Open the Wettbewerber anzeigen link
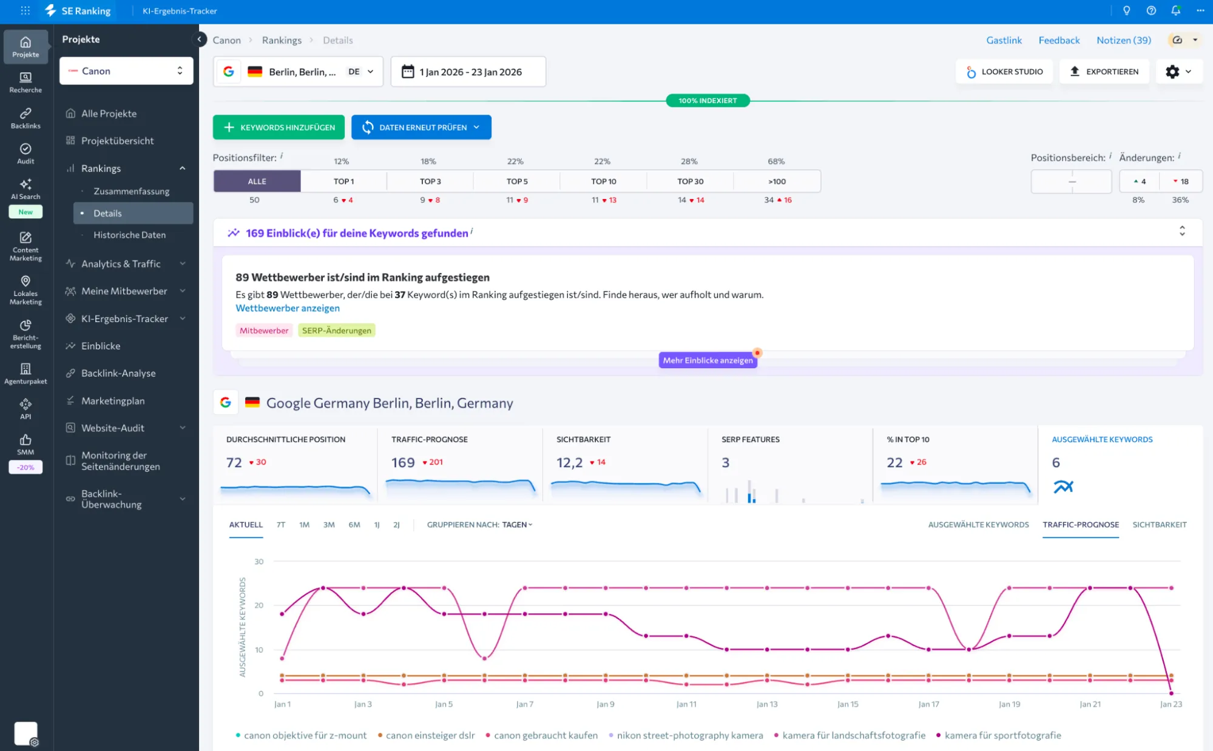The height and width of the screenshot is (751, 1213). click(288, 308)
